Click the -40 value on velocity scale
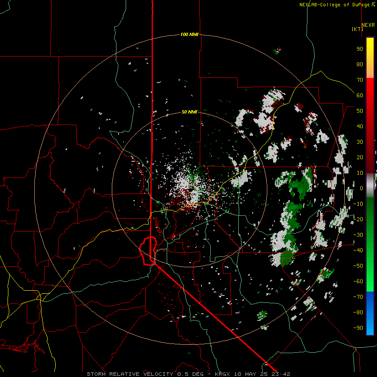Screen dimensions: 377x377 point(358,250)
